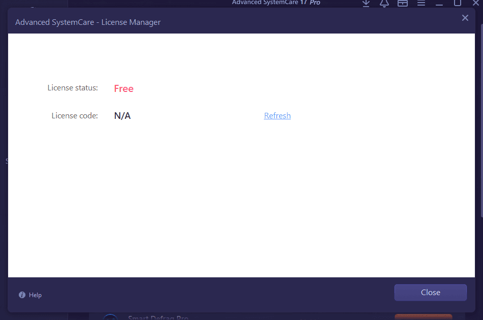Click the Refresh link beside license code
Screen dimensions: 483x320
pyautogui.click(x=277, y=116)
